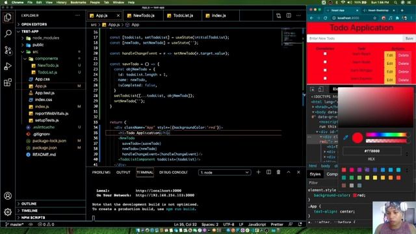Open the DEBUG CONSOLE panel tab
The image size is (416, 234).
coord(174,172)
